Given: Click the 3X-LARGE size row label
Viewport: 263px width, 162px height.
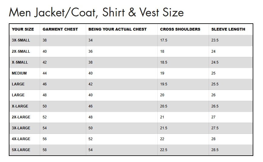Looking at the screenshot, I should coord(21,128).
